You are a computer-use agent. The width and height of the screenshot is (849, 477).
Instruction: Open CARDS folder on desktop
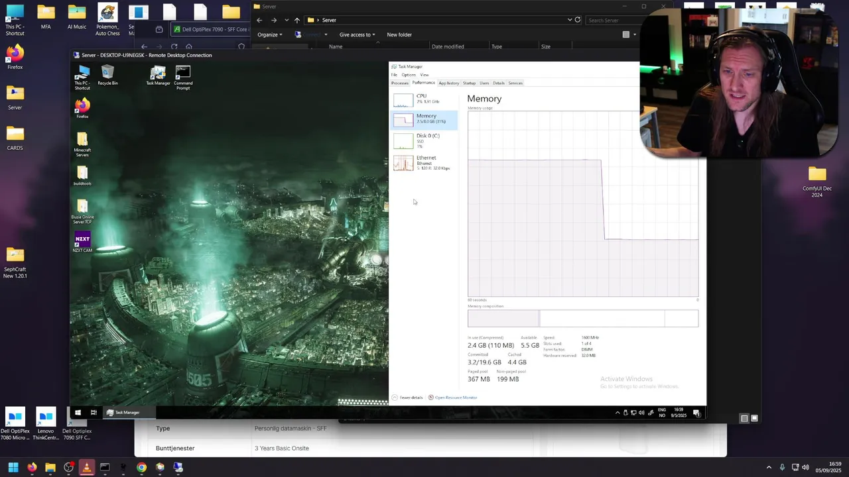[15, 138]
